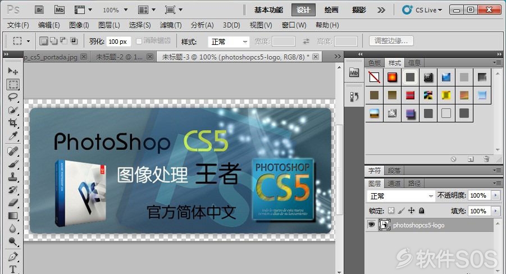The height and width of the screenshot is (274, 506).
Task: Click the swap width and height arrows
Action: tap(306, 42)
